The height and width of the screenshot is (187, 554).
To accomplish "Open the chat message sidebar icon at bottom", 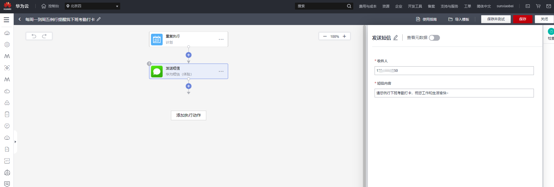I will 7,184.
